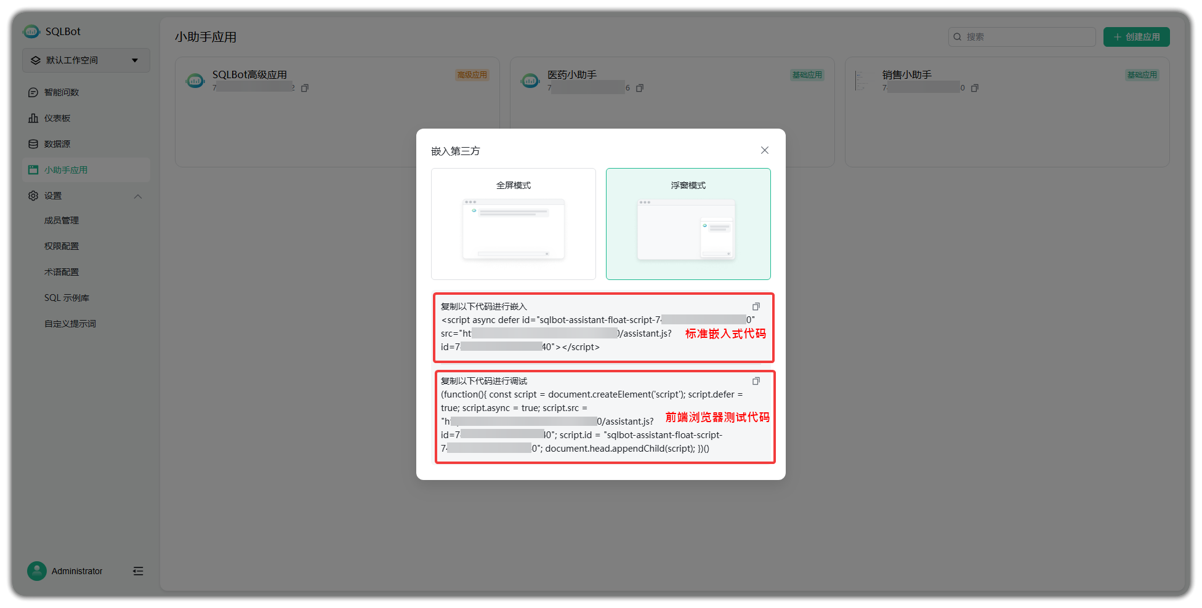1202x608 pixels.
Task: Select the 浮窗模式 embed option
Action: click(x=688, y=224)
